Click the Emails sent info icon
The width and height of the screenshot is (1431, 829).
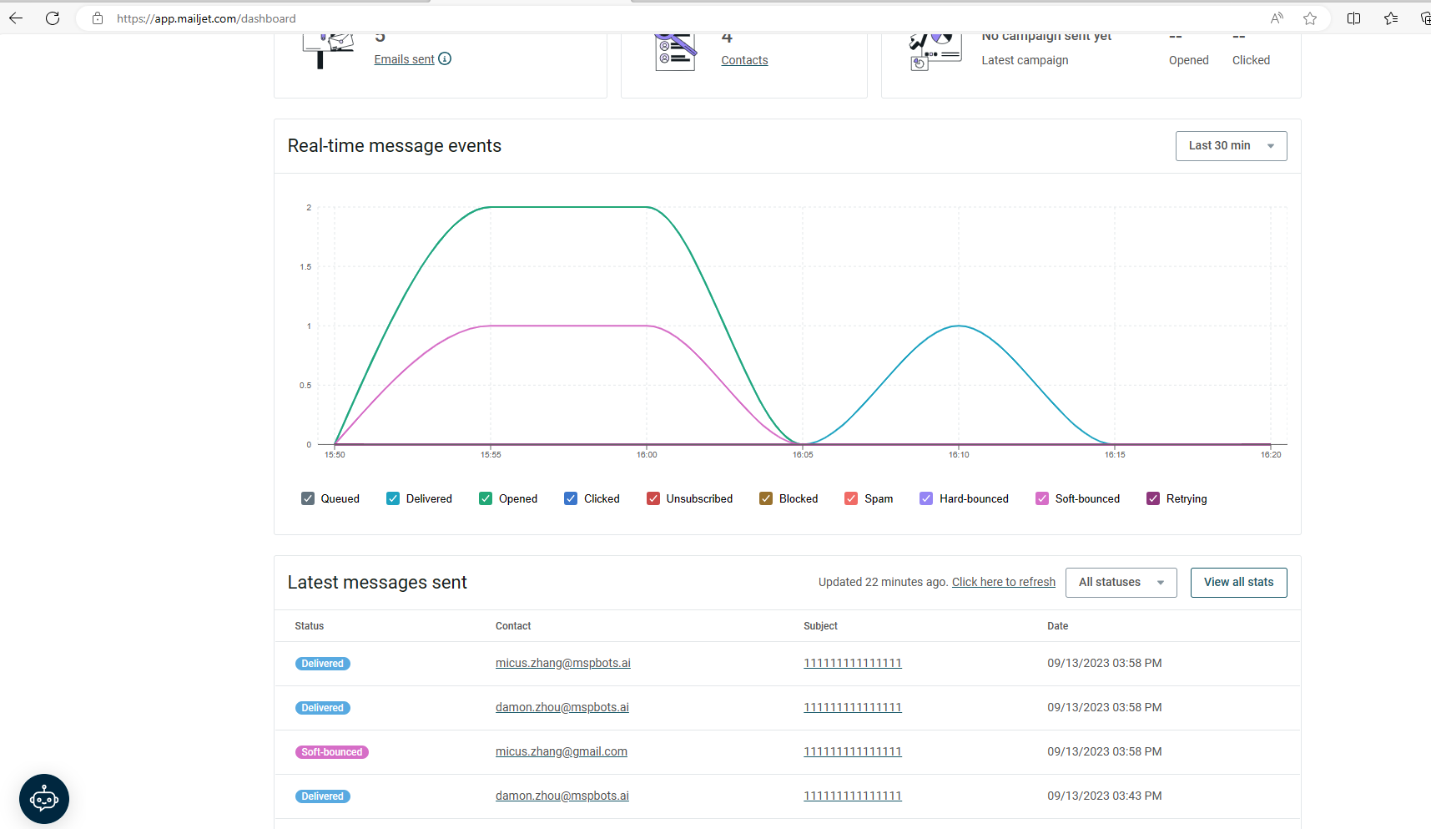[445, 58]
